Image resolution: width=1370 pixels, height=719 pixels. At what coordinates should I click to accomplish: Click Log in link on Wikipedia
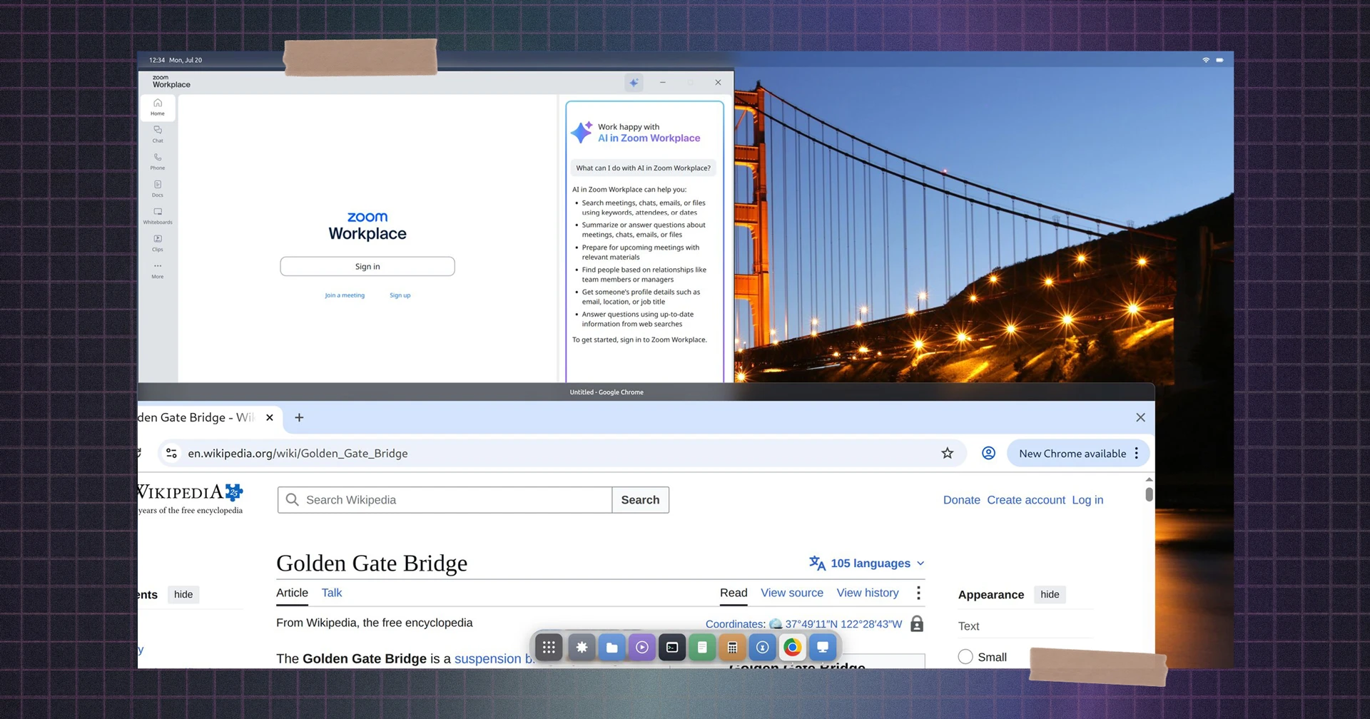(1087, 500)
